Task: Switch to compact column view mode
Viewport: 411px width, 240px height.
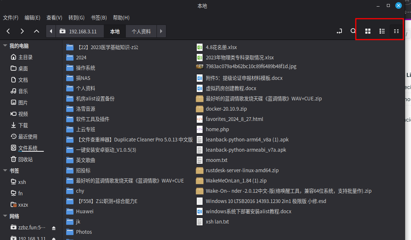Action: click(396, 31)
